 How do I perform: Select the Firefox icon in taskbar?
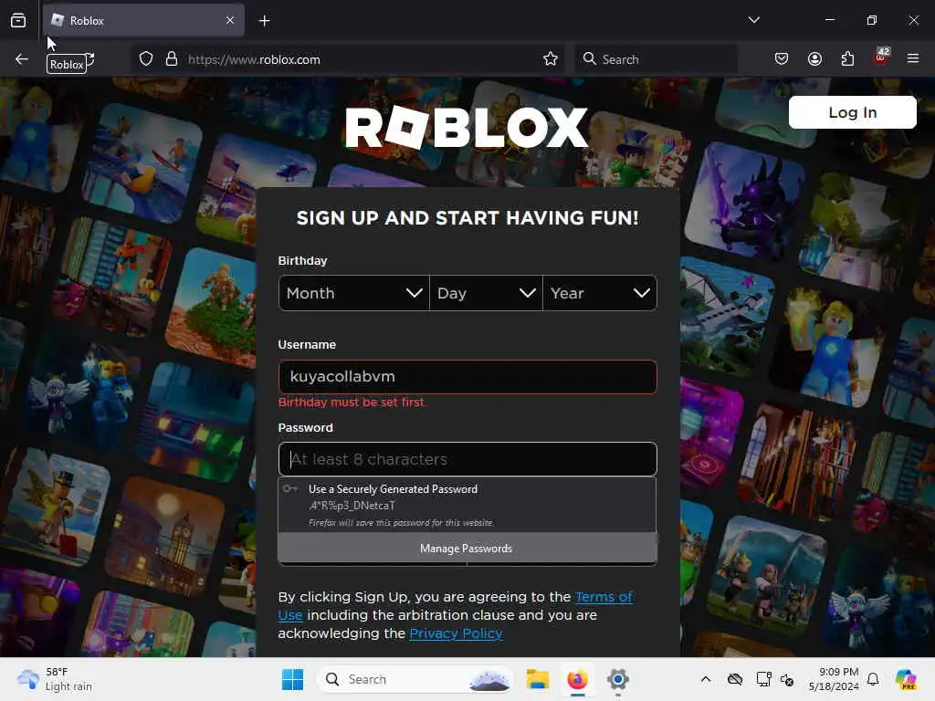tap(577, 679)
